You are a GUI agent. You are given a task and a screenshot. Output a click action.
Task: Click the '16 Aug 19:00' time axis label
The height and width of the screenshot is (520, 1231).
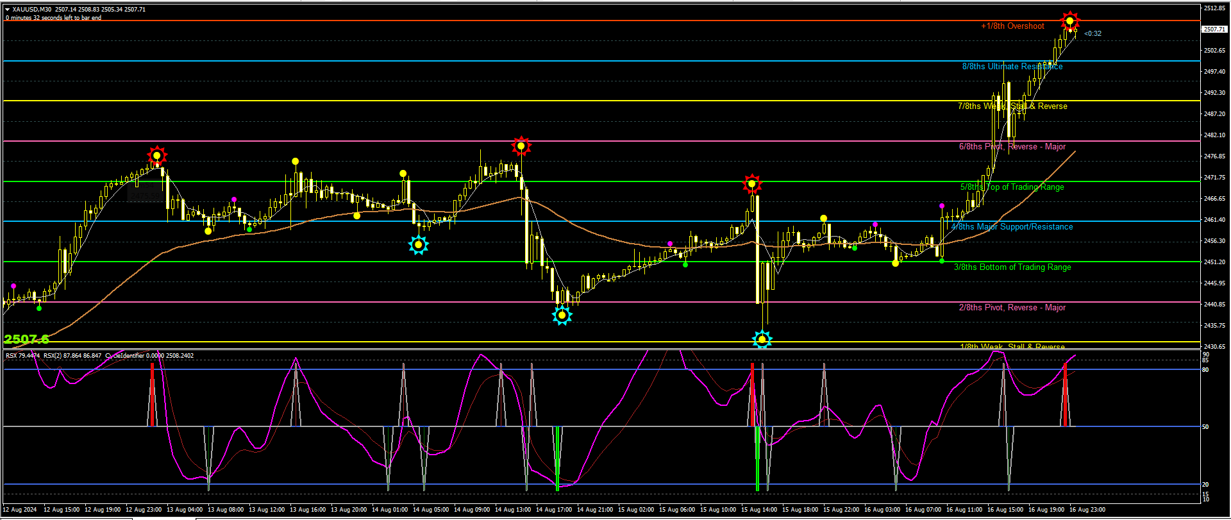pos(1046,510)
